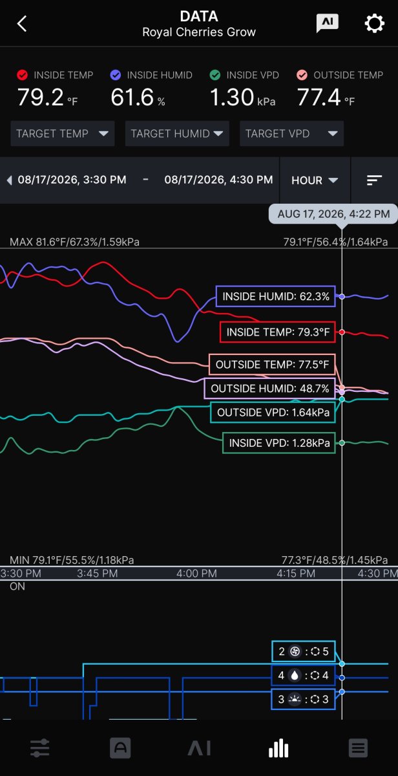The image size is (398, 776).
Task: Toggle Inside VPD green checkmark
Action: [x=215, y=75]
